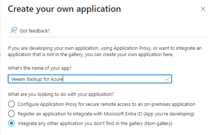Click the Create your own application heading
The width and height of the screenshot is (216, 135).
pyautogui.click(x=64, y=9)
